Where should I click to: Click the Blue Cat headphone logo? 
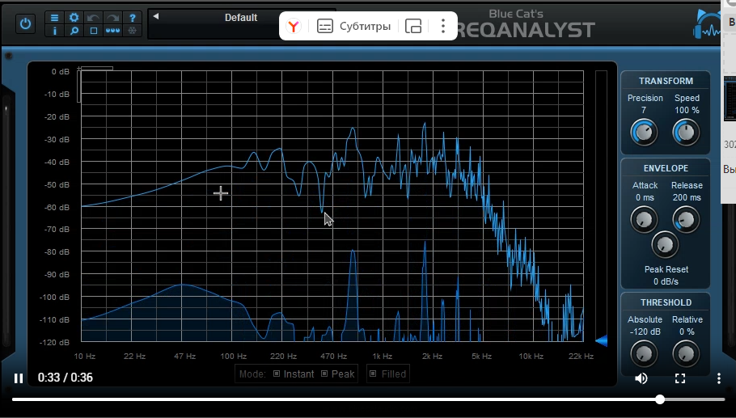point(706,24)
